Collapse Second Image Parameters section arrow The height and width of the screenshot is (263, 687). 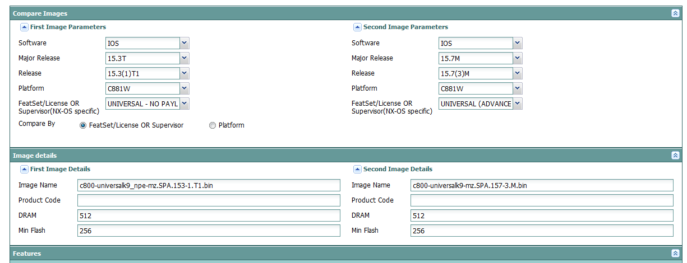point(357,27)
